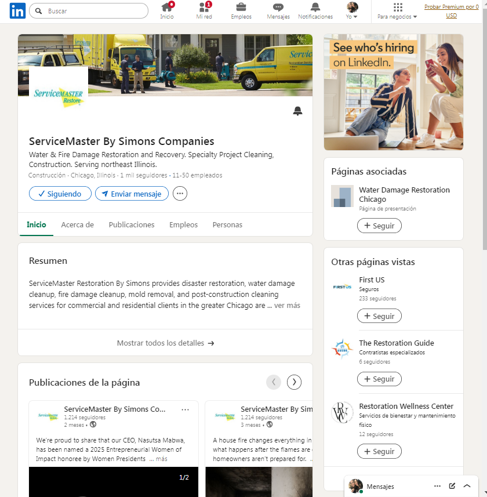Open Mensajes chat icon in navbar

point(278,11)
